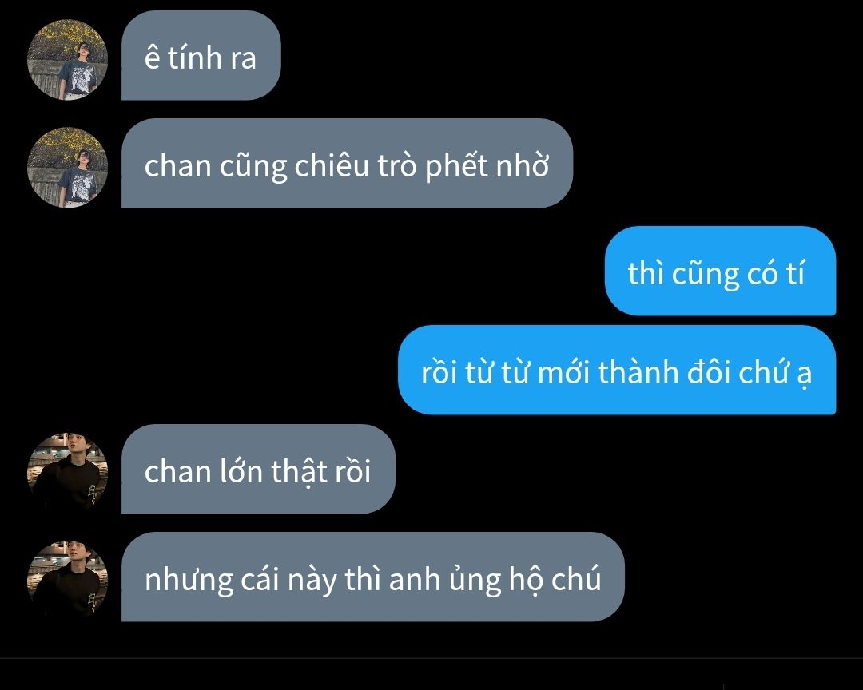
Task: Tap the blue message "rồi từ từ mới thành đôi chứ ạ"
Action: pos(617,370)
